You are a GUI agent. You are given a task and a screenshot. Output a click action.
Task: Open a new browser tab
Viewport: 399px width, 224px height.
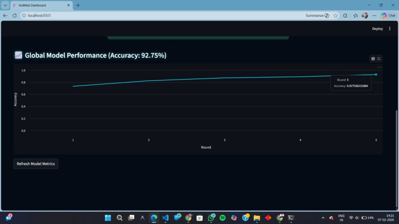(78, 5)
